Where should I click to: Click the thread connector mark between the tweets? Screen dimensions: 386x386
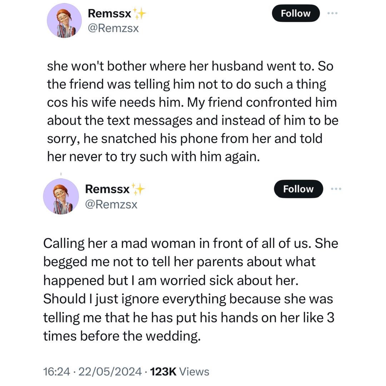[x=61, y=173]
